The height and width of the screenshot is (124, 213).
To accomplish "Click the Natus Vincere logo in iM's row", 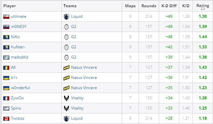I will click(66, 67).
